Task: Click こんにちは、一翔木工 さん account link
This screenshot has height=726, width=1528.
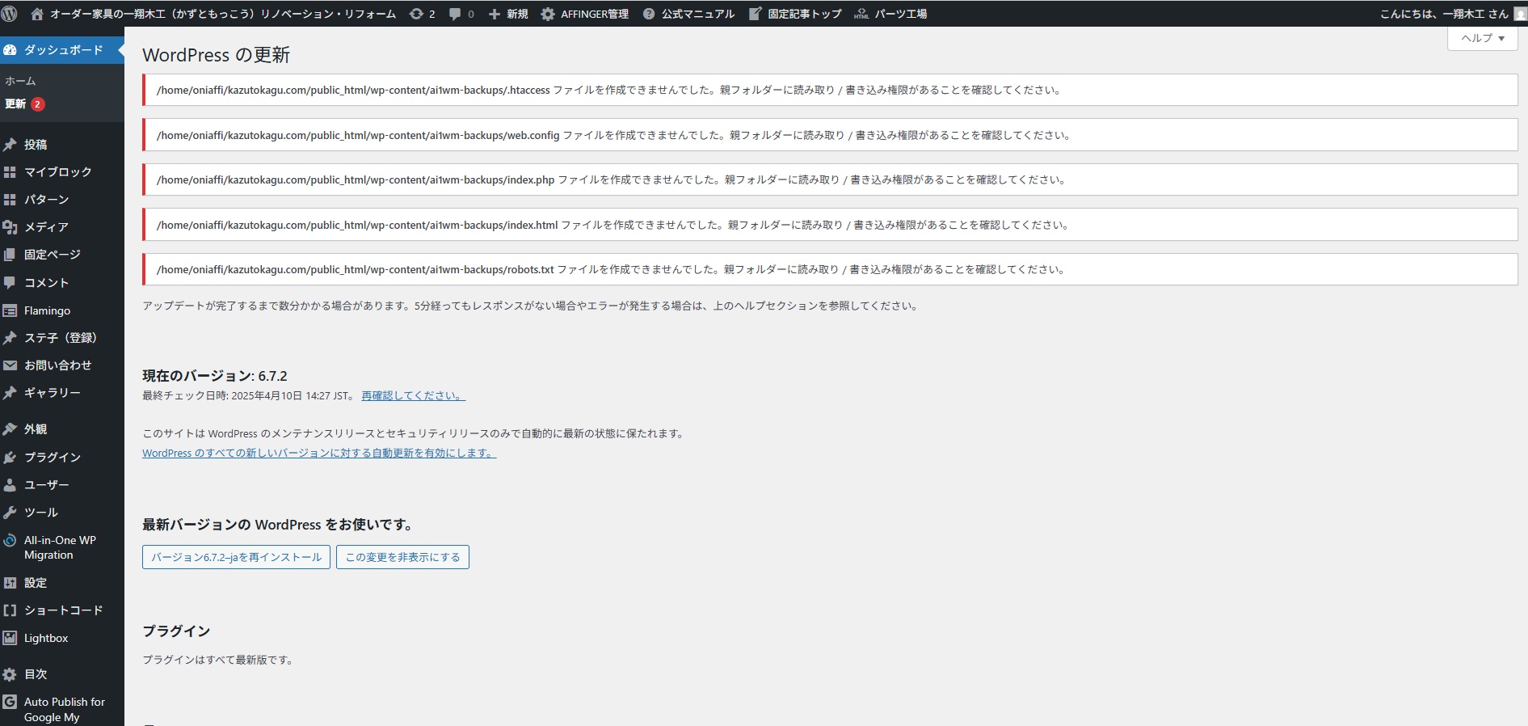Action: click(1443, 14)
